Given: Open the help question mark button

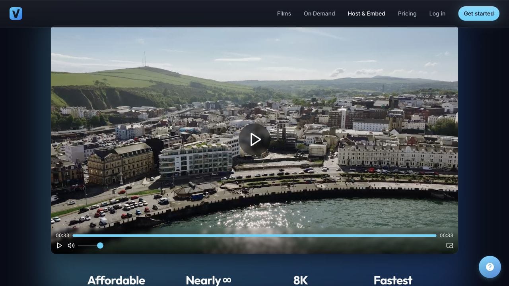Looking at the screenshot, I should coord(490,267).
